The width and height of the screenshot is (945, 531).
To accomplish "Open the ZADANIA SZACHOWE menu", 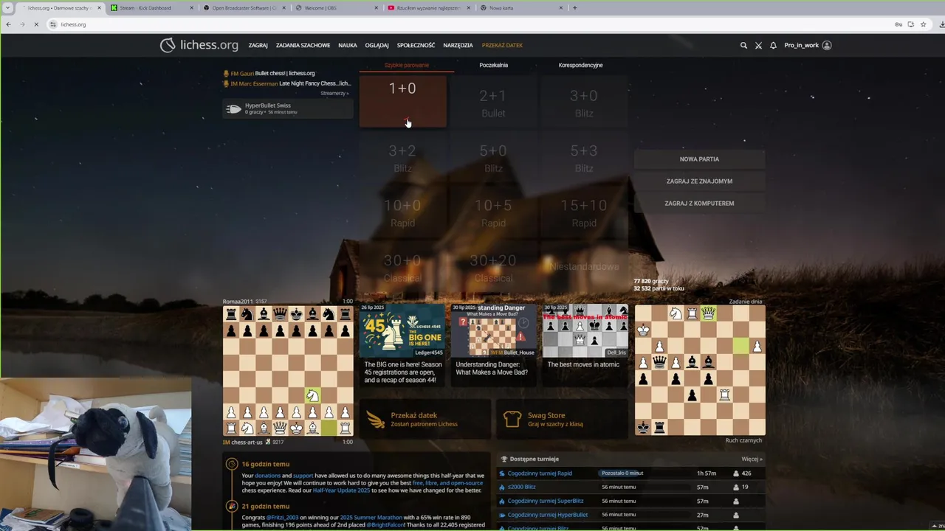I will (303, 45).
